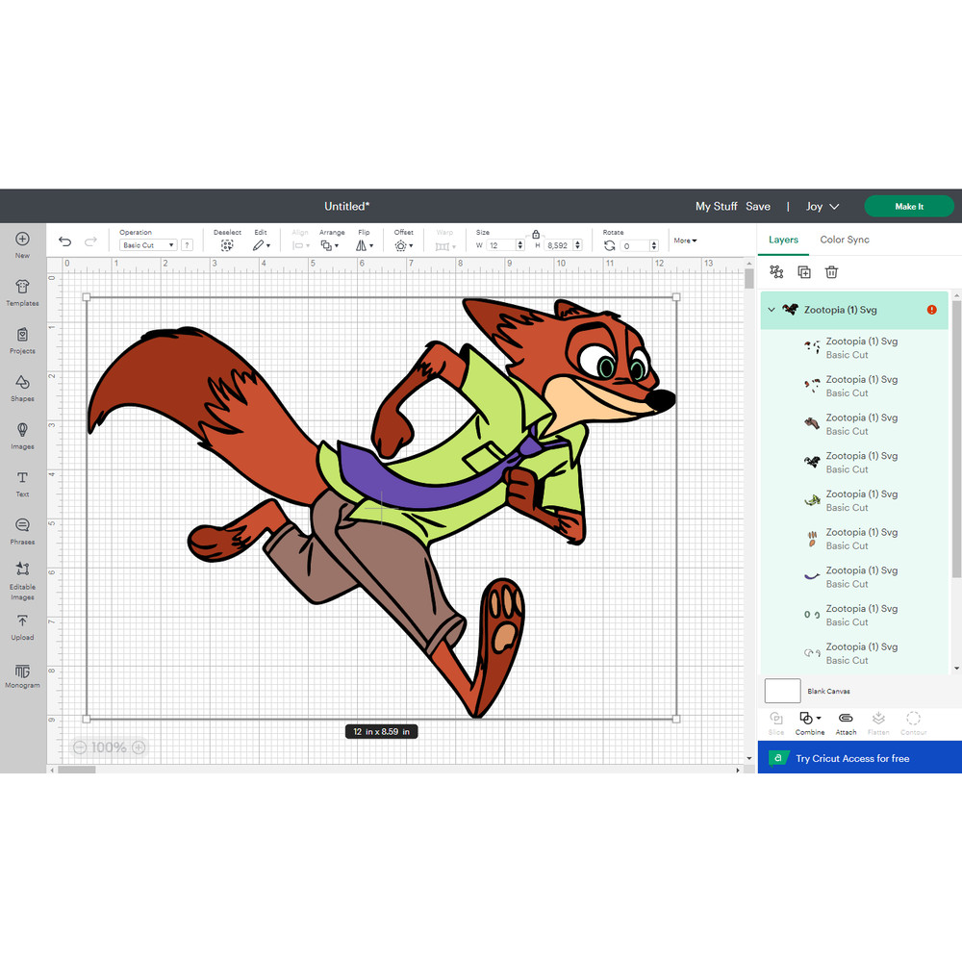Open the Joy account dropdown menu

point(823,206)
